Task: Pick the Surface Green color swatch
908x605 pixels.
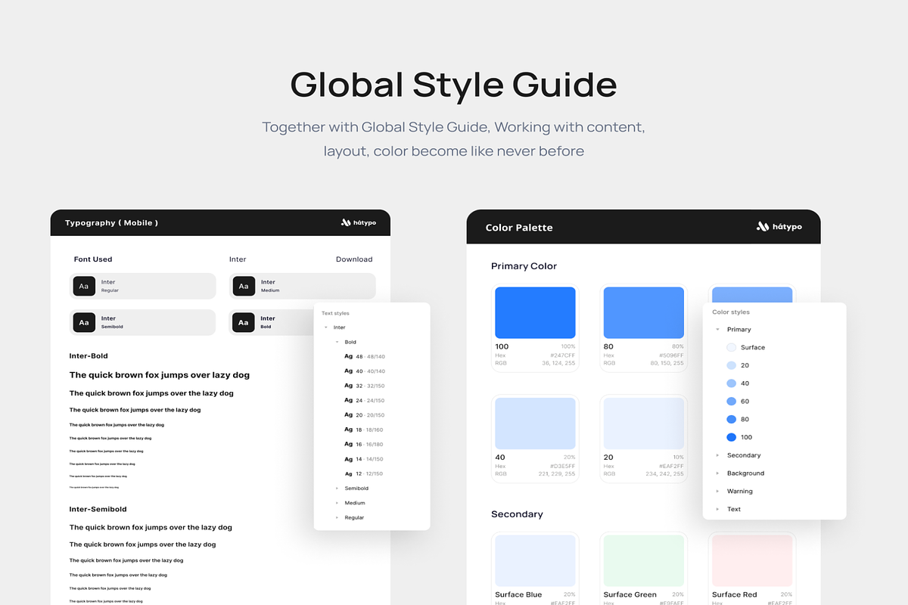Action: pyautogui.click(x=643, y=560)
